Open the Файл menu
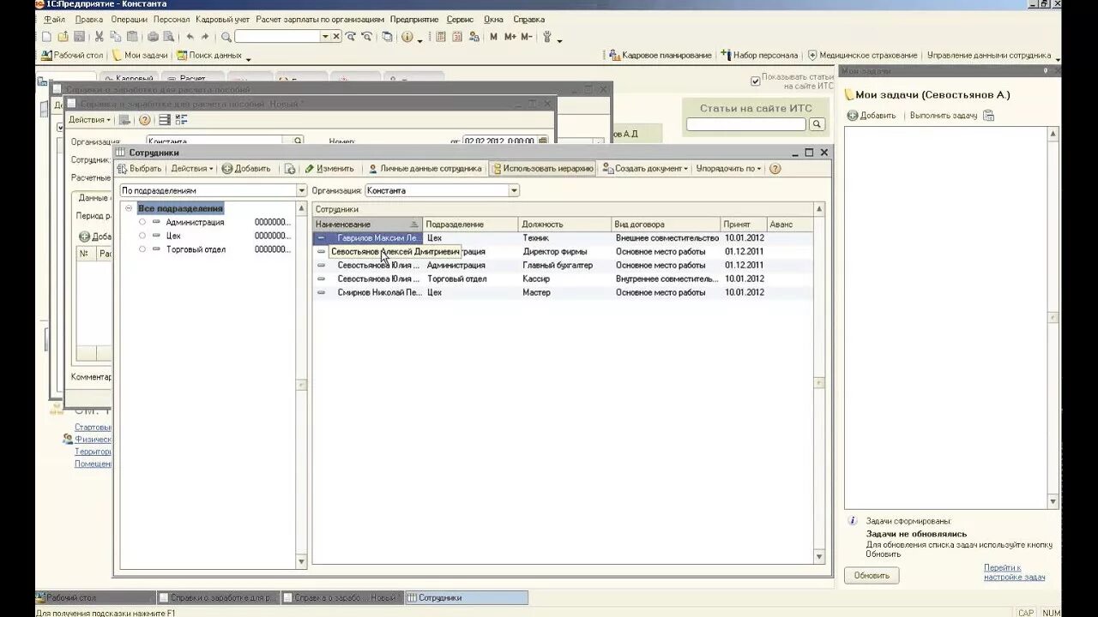 click(x=54, y=19)
